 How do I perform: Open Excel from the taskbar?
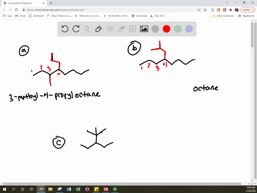pyautogui.click(x=78, y=189)
